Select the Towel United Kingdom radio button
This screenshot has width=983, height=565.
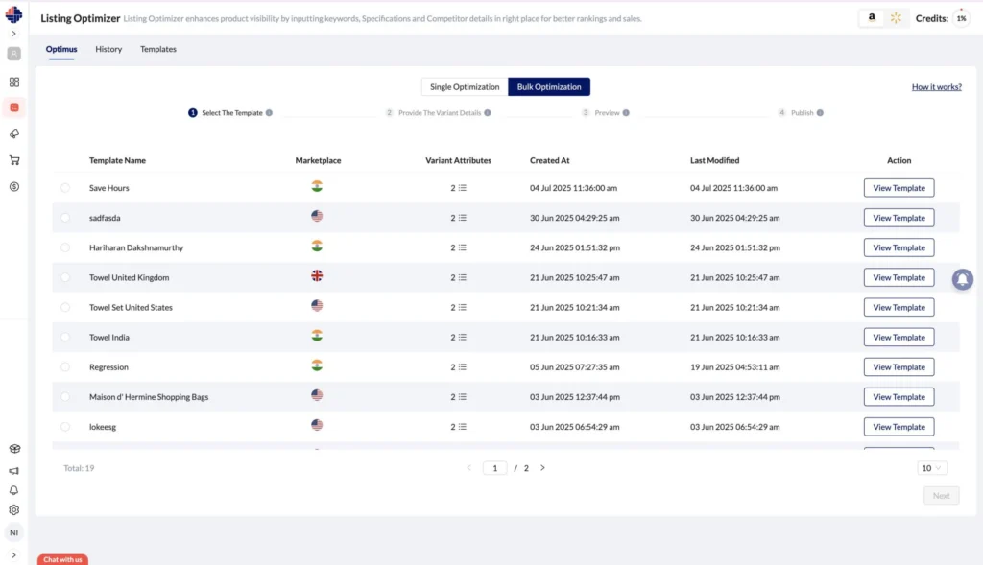pyautogui.click(x=65, y=277)
